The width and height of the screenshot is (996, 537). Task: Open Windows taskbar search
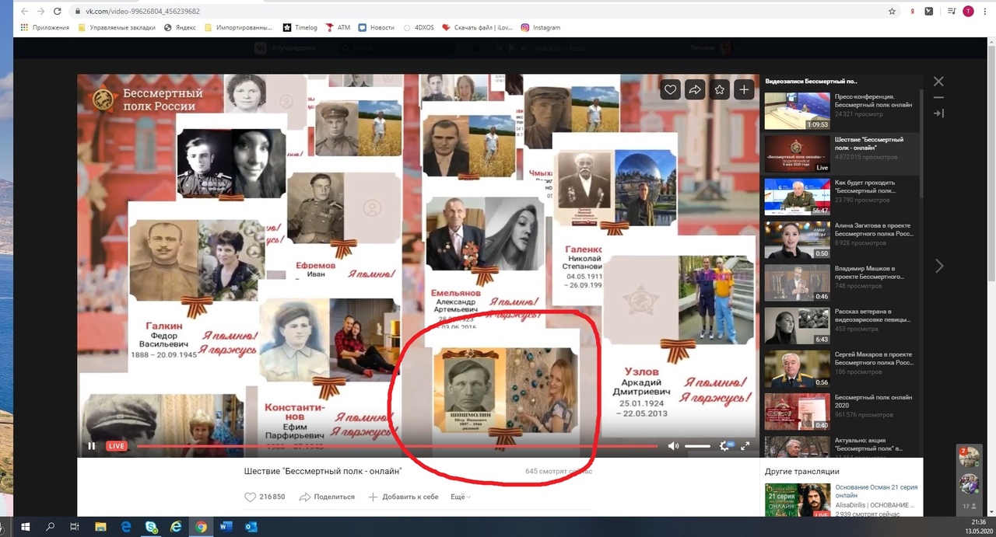[x=50, y=526]
